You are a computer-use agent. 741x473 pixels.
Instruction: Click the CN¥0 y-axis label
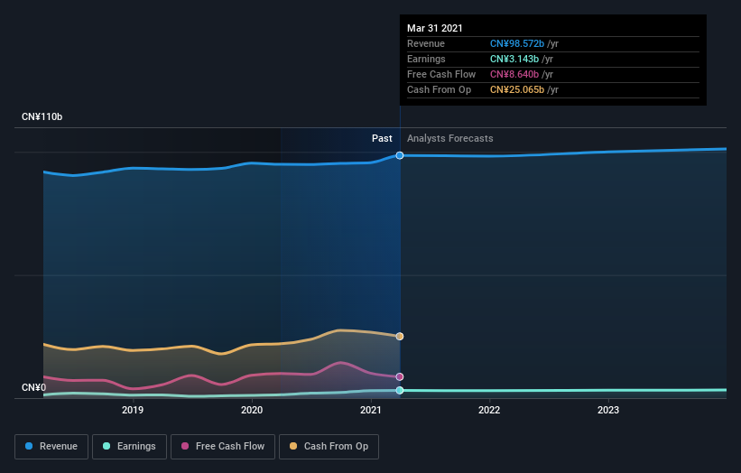click(34, 387)
